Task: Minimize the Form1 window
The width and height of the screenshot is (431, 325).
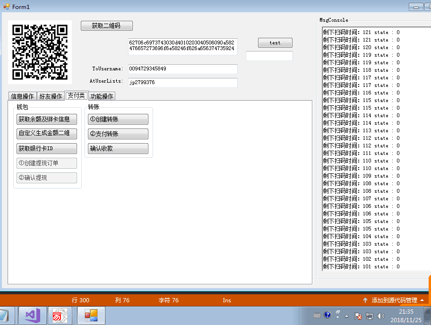Action: (416, 7)
